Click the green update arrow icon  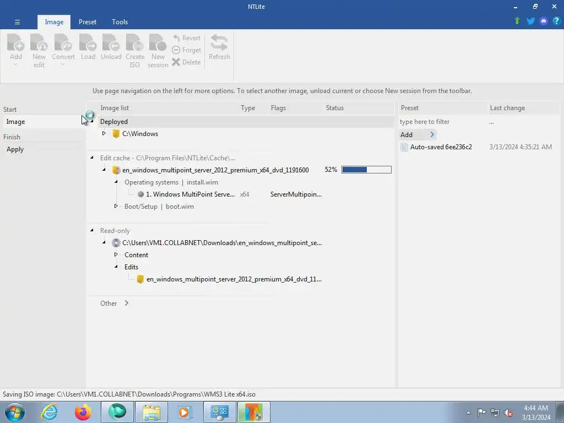(517, 21)
